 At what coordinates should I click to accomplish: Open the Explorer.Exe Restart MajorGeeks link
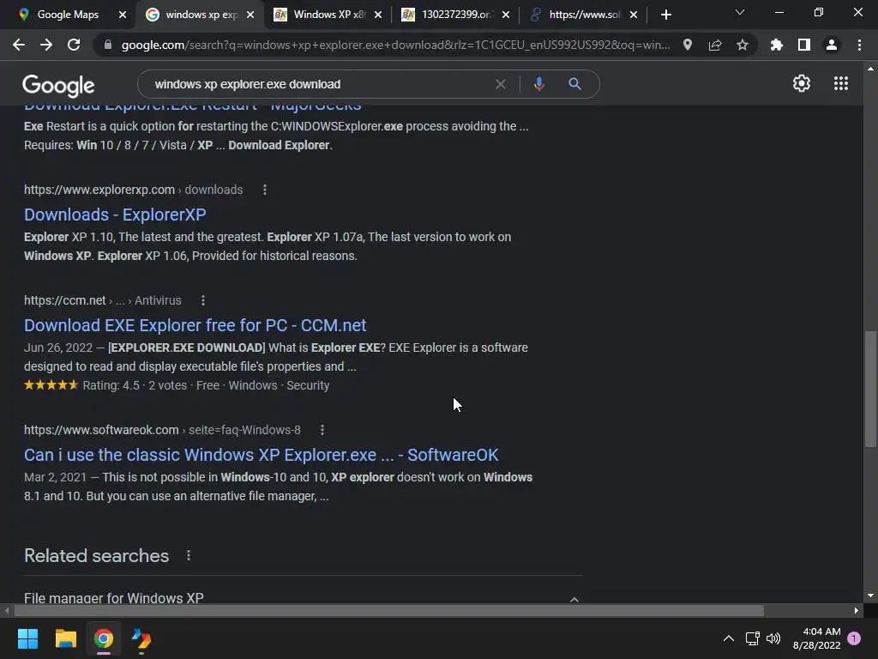[193, 106]
